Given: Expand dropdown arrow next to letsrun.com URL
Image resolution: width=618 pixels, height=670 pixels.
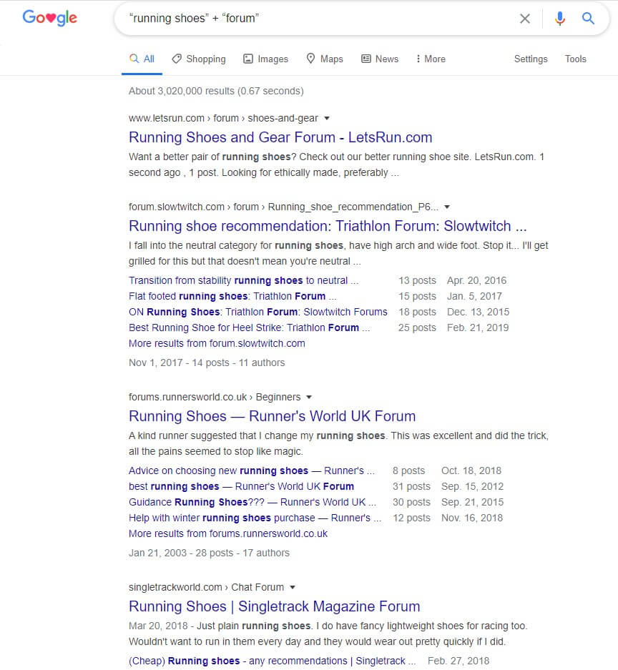Looking at the screenshot, I should point(327,119).
